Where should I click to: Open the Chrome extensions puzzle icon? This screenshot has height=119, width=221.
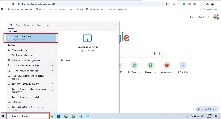click(200, 4)
